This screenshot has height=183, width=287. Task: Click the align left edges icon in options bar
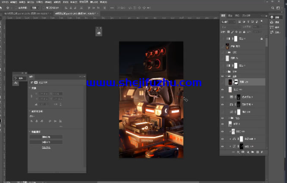(x=66, y=8)
